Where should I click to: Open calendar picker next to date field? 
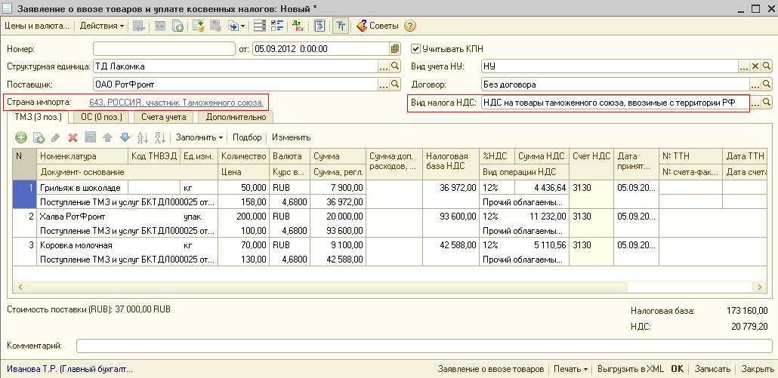click(395, 49)
